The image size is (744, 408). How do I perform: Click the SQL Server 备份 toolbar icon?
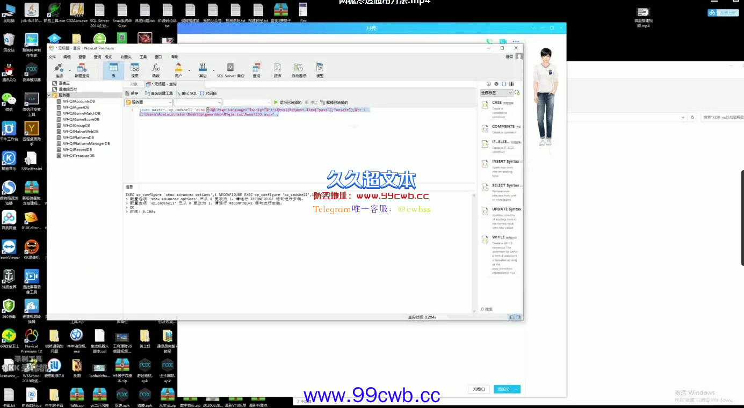coord(230,70)
